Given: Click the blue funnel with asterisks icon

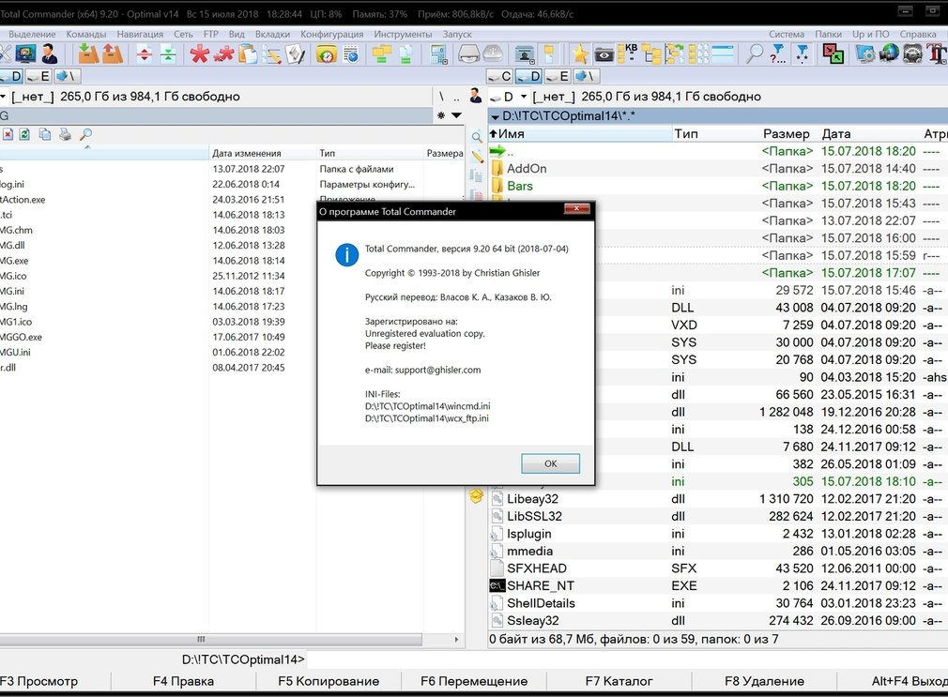Looking at the screenshot, I should pos(803,54).
